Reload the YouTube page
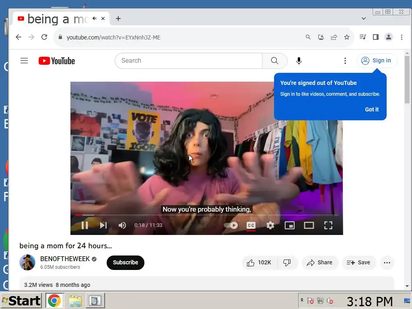Image resolution: width=412 pixels, height=309 pixels. tap(44, 37)
